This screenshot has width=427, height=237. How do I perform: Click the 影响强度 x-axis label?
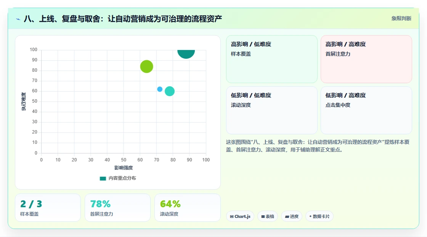coord(124,168)
